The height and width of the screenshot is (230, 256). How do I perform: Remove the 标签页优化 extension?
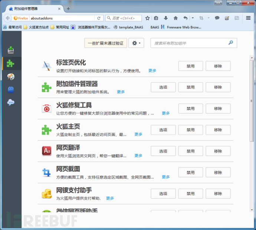point(218,66)
